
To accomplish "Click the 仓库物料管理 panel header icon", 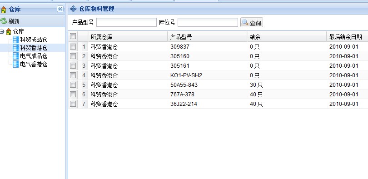I will click(73, 9).
